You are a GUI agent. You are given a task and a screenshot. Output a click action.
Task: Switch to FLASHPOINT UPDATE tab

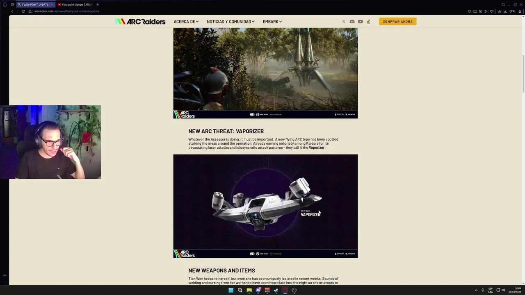point(35,5)
